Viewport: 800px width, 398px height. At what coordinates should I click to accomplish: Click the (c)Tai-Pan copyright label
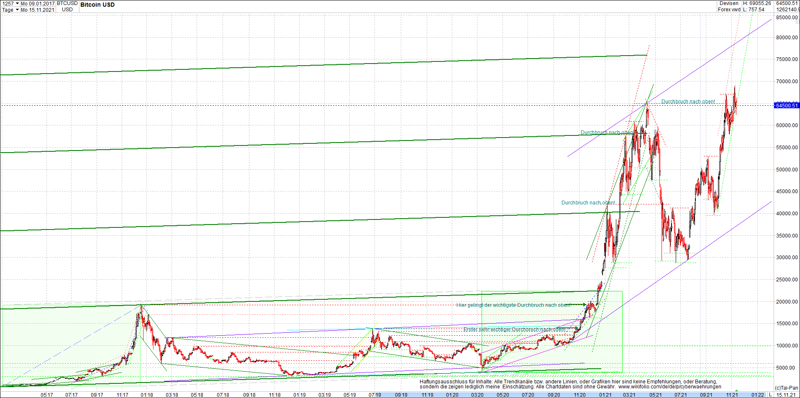coord(787,388)
